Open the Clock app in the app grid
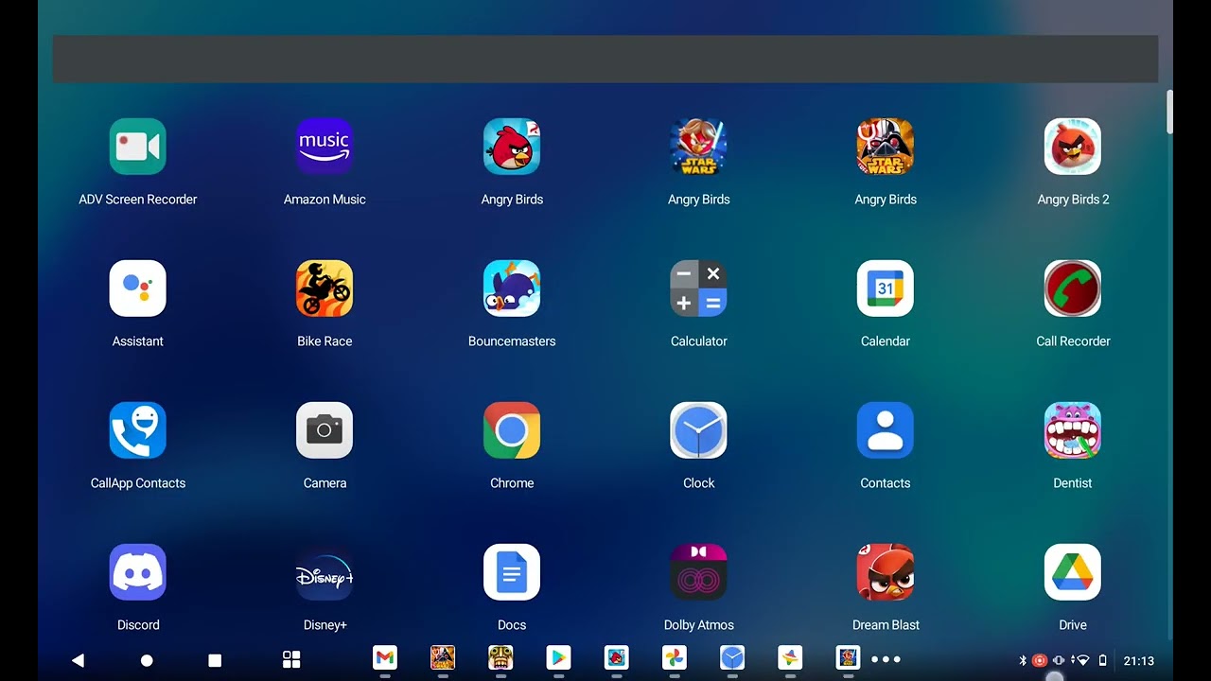The height and width of the screenshot is (681, 1211). click(x=699, y=430)
